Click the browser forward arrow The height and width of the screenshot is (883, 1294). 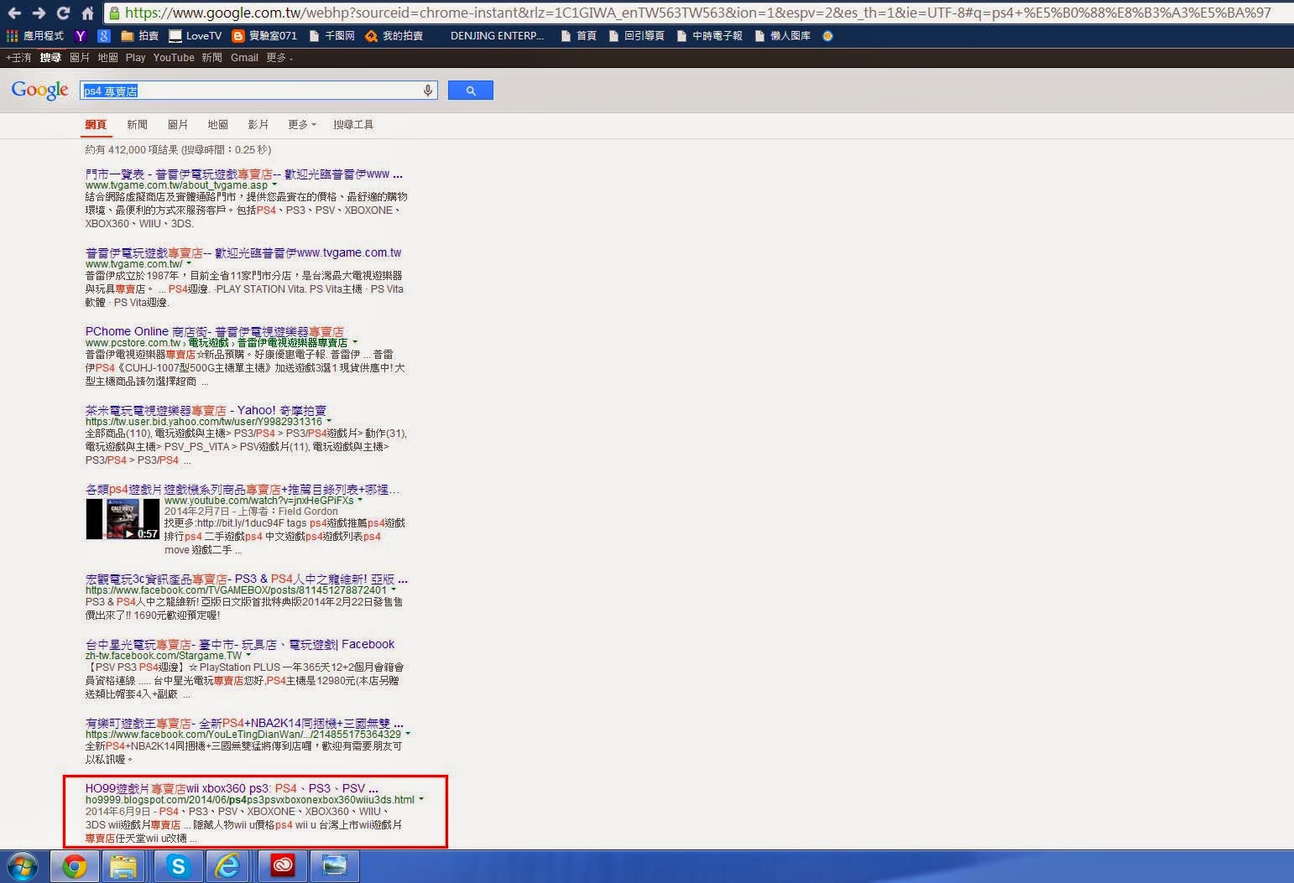(39, 13)
